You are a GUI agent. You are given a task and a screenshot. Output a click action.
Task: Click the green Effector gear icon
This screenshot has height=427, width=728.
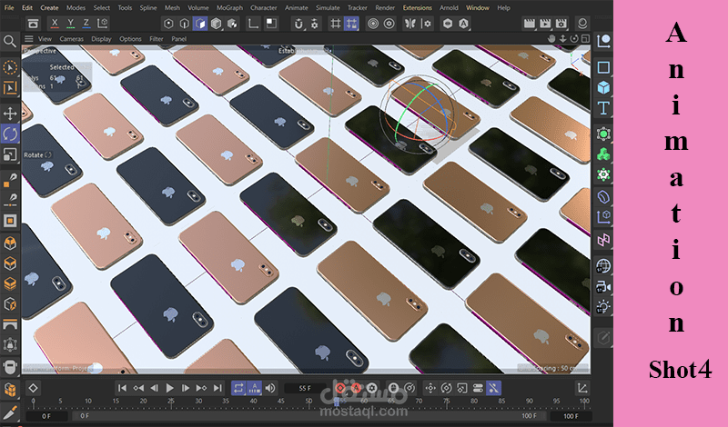tap(603, 174)
